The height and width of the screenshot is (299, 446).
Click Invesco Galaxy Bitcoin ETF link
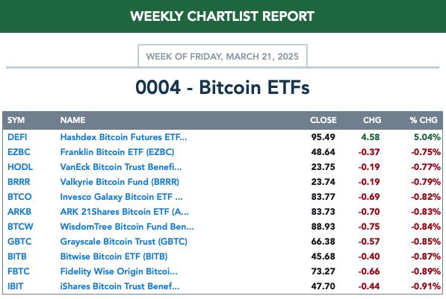click(x=122, y=197)
